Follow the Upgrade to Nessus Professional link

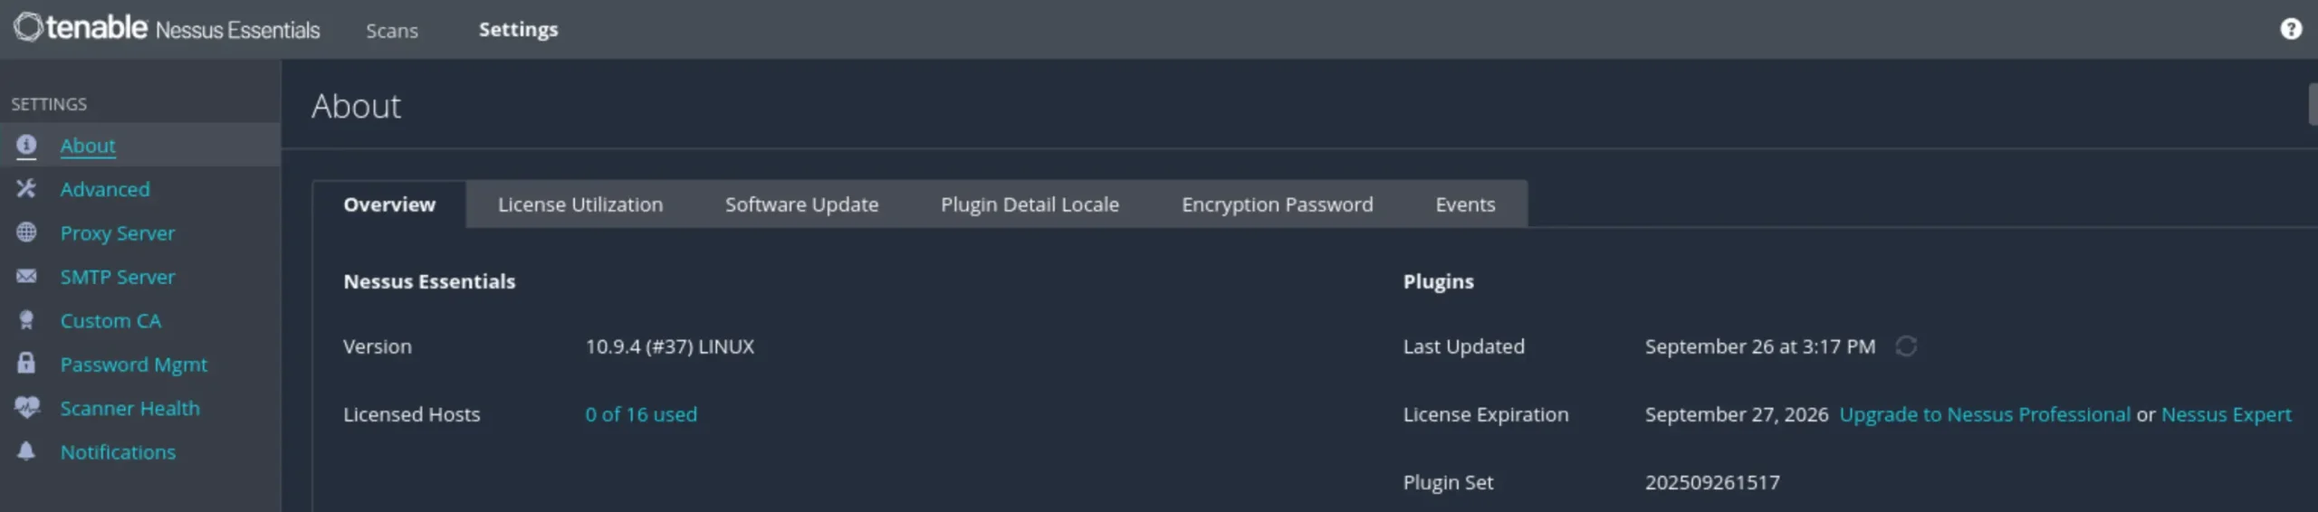[x=1985, y=414]
